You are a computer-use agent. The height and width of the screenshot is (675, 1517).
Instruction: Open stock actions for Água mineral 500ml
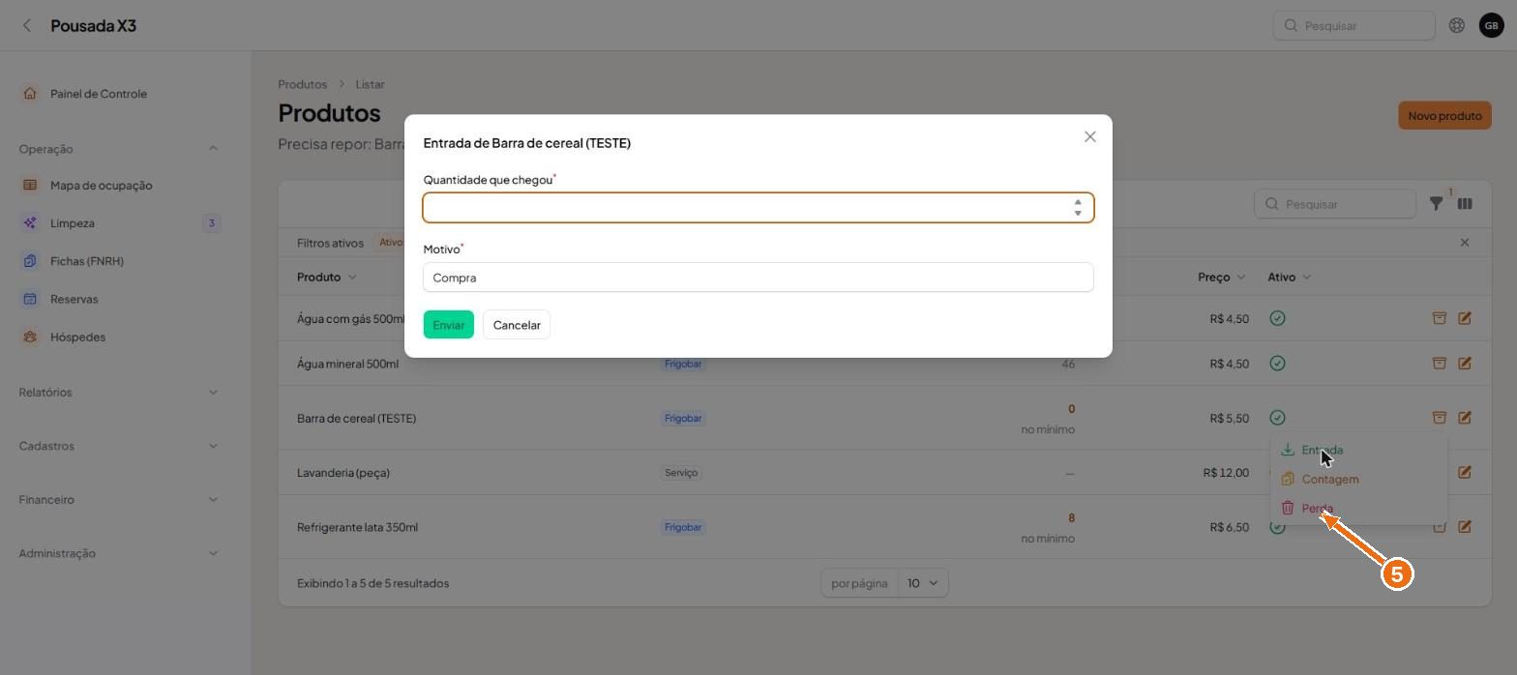click(1439, 364)
